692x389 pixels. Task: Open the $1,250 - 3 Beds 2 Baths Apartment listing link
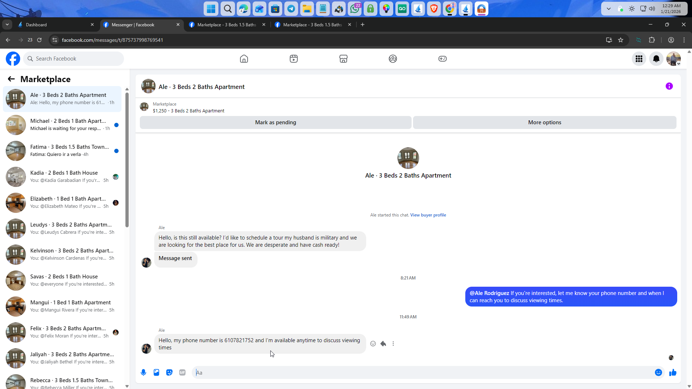tap(188, 111)
